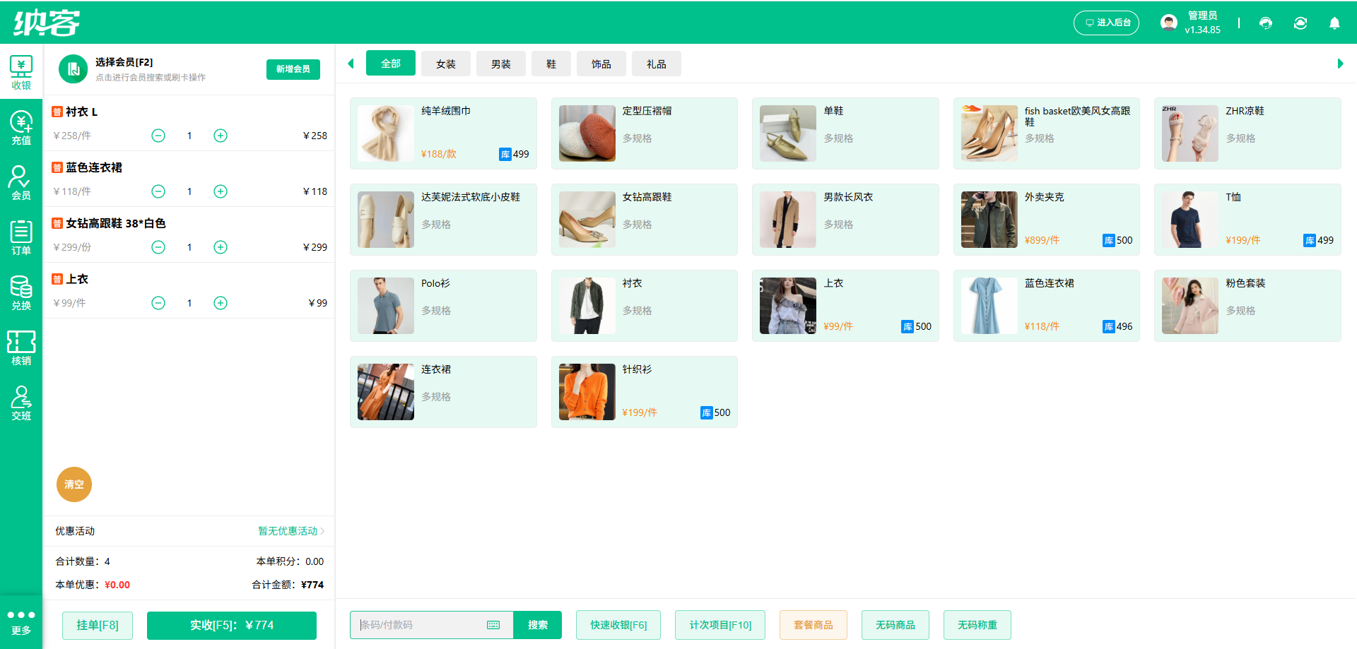
Task: Increase quantity of 上衣 in cart
Action: pyautogui.click(x=221, y=303)
